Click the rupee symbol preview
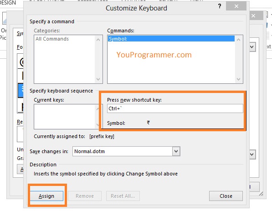 coord(149,123)
